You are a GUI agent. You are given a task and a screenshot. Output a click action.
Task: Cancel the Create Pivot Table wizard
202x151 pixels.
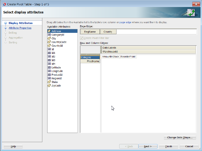[189, 146]
